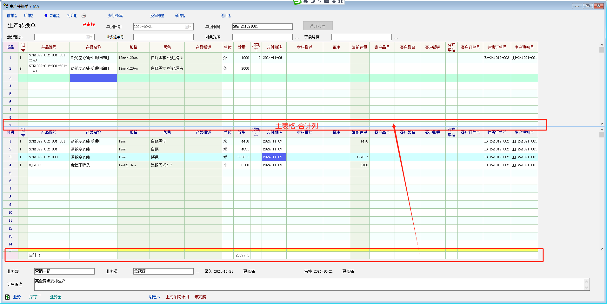The height and width of the screenshot is (304, 607).
Task: Click the Sogou input method logo
Action: tap(297, 2)
